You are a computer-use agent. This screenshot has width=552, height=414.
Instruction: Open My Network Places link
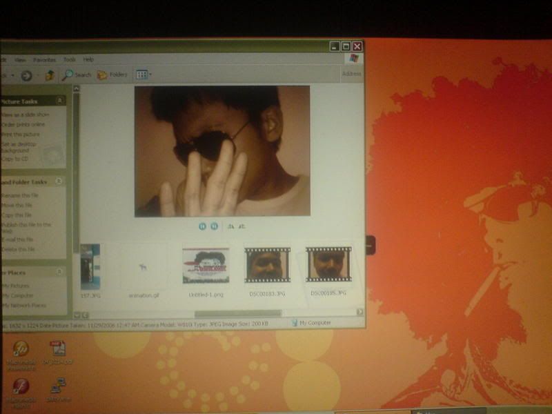24,306
